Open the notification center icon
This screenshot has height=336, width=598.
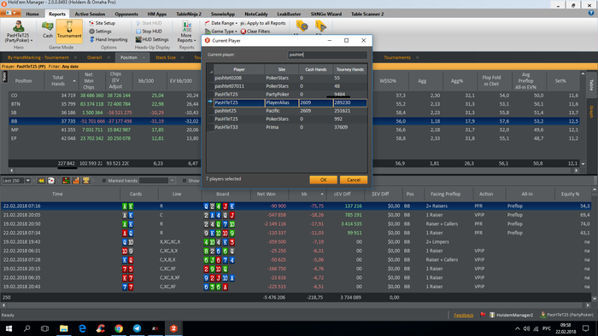click(585, 328)
